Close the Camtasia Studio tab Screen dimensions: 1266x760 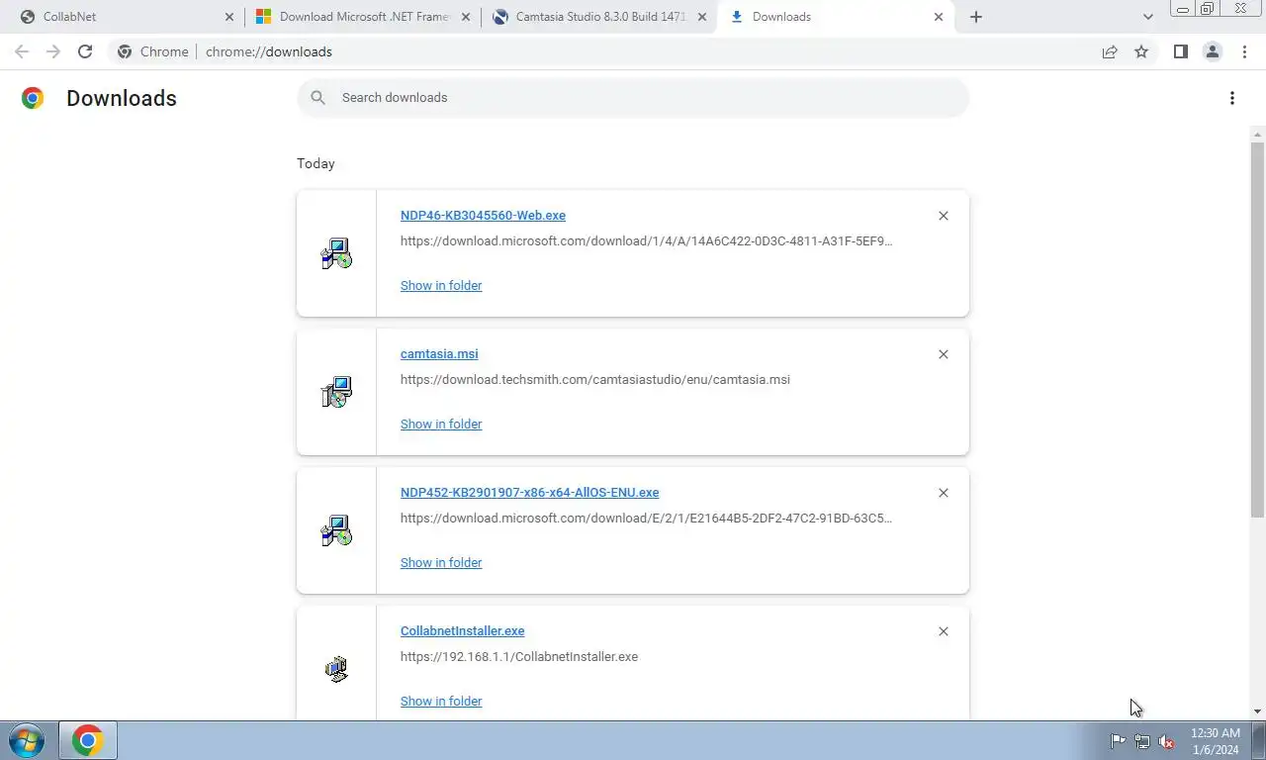702,17
